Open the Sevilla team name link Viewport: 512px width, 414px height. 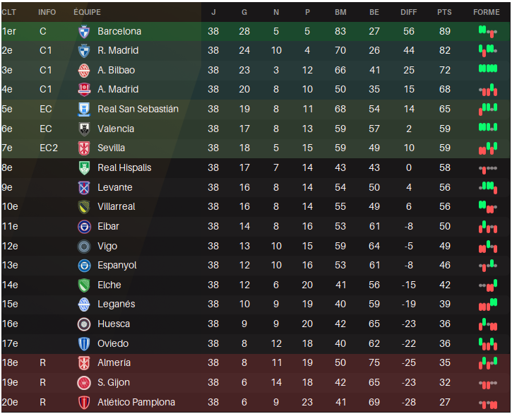(112, 148)
